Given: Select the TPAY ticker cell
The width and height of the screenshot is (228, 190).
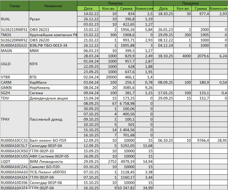Looking at the screenshot, I should 15,119.
